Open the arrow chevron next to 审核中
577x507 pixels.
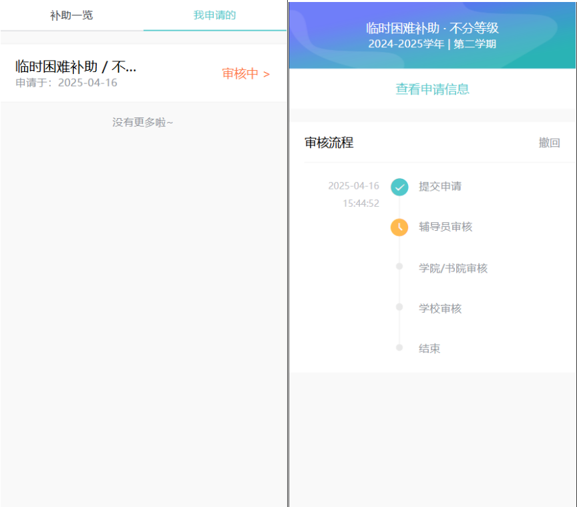point(266,74)
